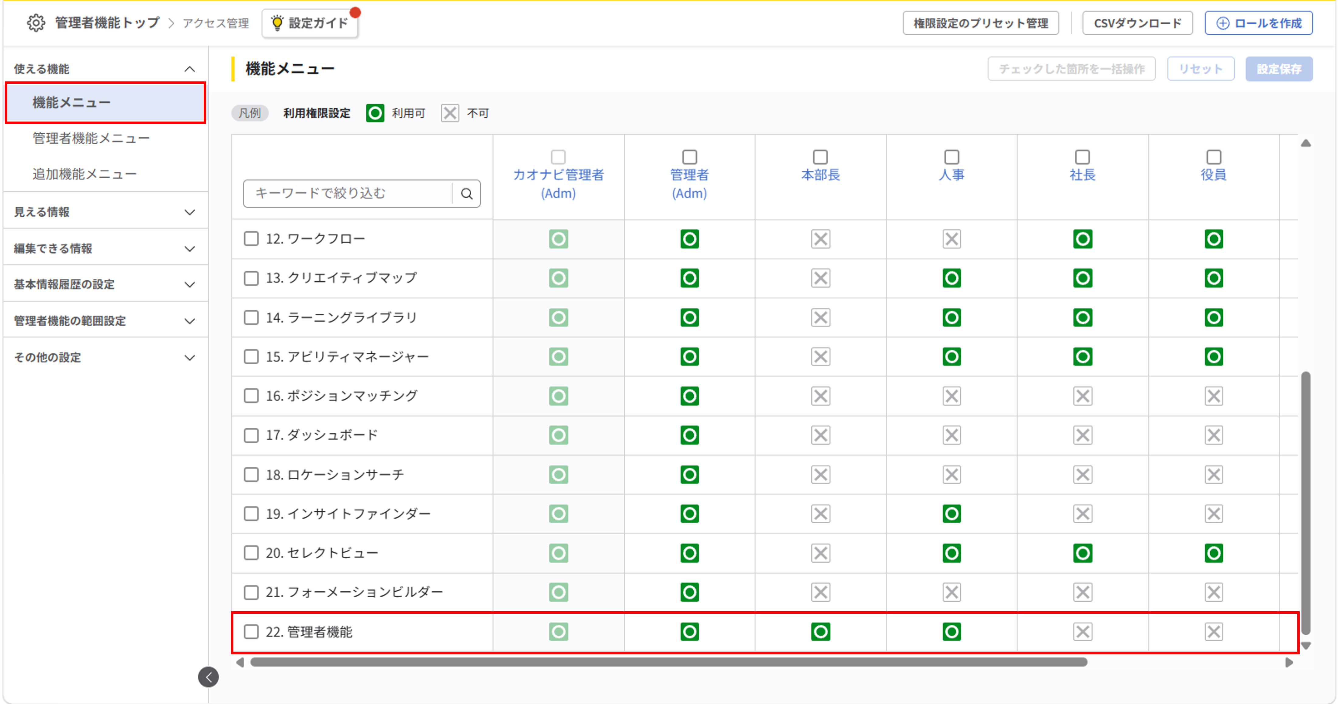Click the table's scroll-right arrow

(1289, 662)
